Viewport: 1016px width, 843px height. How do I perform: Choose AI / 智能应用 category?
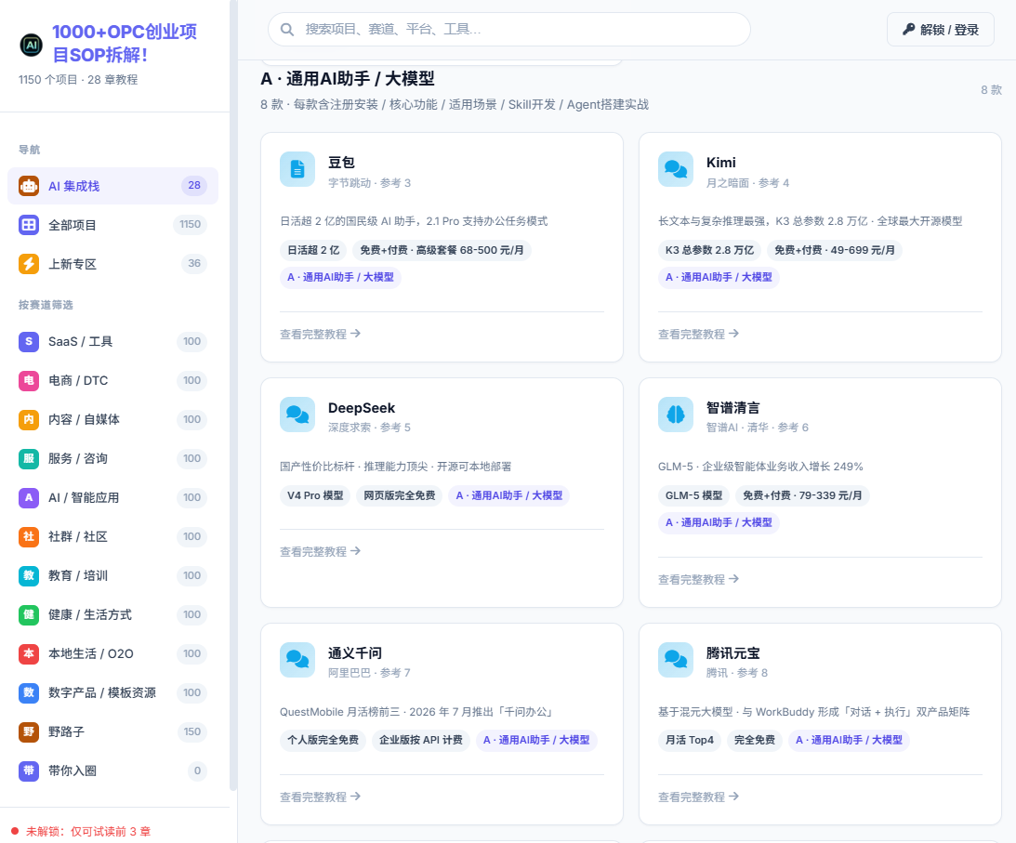pyautogui.click(x=112, y=497)
